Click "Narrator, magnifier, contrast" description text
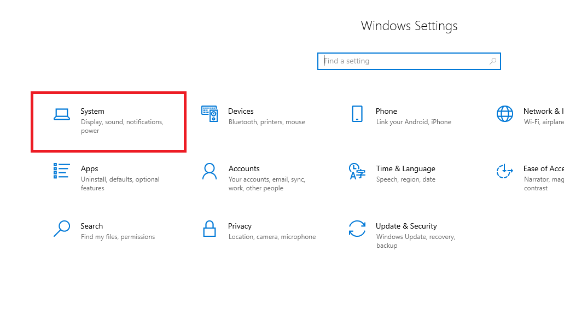The height and width of the screenshot is (309, 564). 544,183
